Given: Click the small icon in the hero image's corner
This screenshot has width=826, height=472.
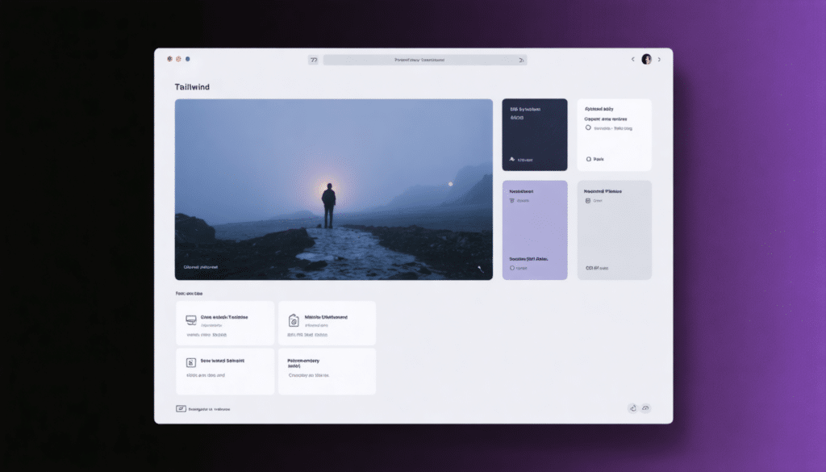Looking at the screenshot, I should pyautogui.click(x=481, y=269).
